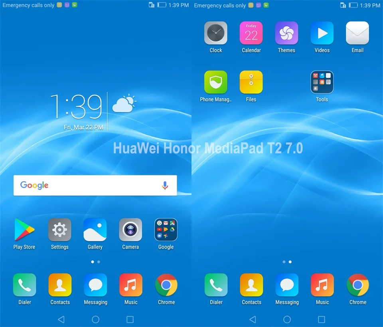The width and height of the screenshot is (383, 327).
Task: Tap yellow notification icon, right status bar
Action: tap(251, 5)
